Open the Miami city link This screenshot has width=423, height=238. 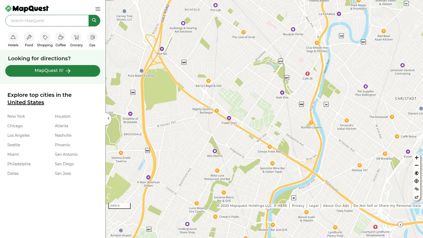(x=13, y=154)
